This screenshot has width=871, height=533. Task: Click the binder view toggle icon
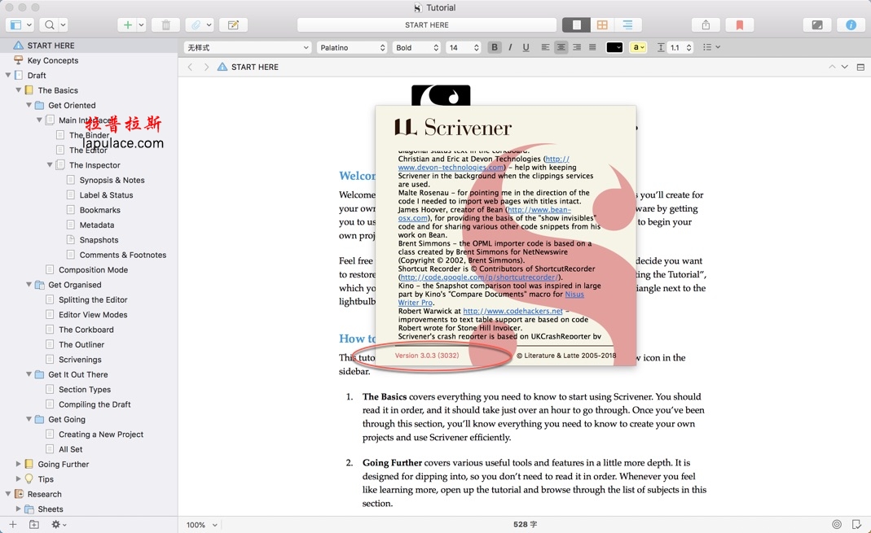pos(15,25)
